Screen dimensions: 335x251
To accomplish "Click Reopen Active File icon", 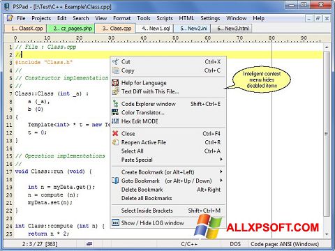I will tap(115, 142).
